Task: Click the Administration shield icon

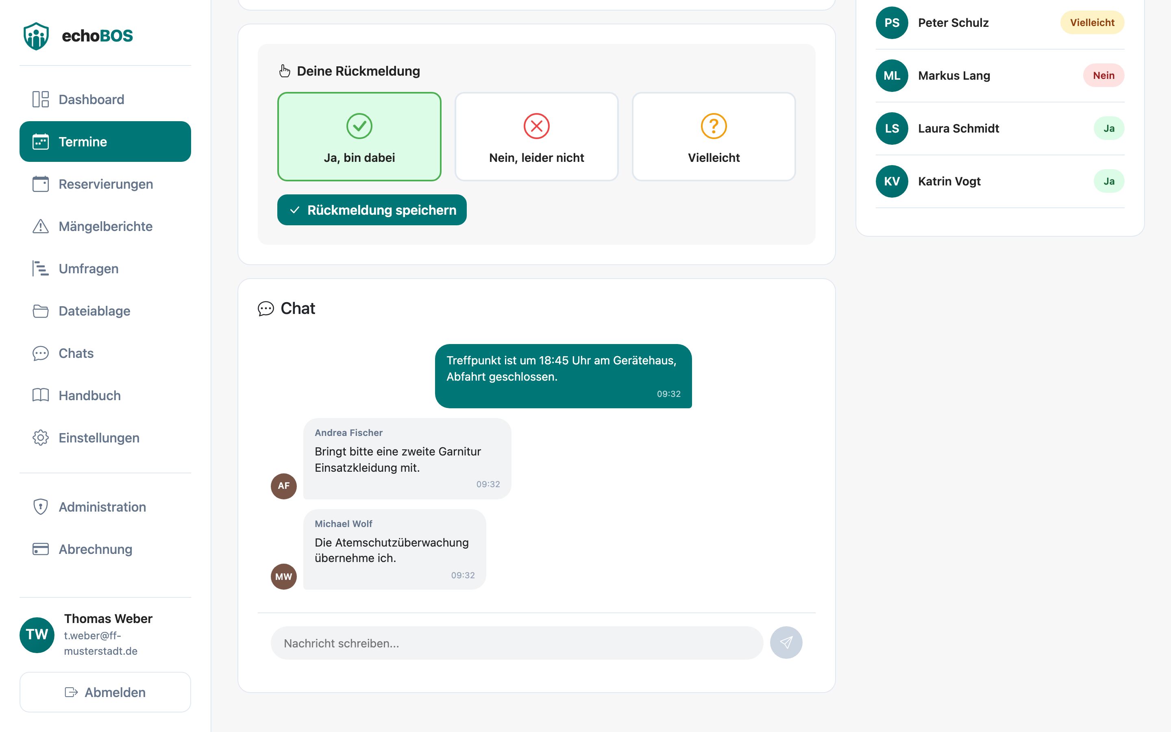Action: [x=41, y=507]
